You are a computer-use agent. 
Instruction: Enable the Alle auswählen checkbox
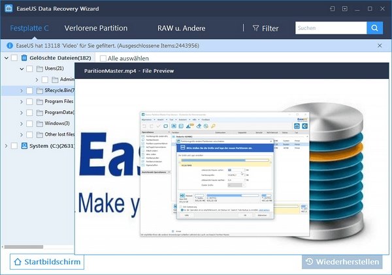pyautogui.click(x=103, y=59)
